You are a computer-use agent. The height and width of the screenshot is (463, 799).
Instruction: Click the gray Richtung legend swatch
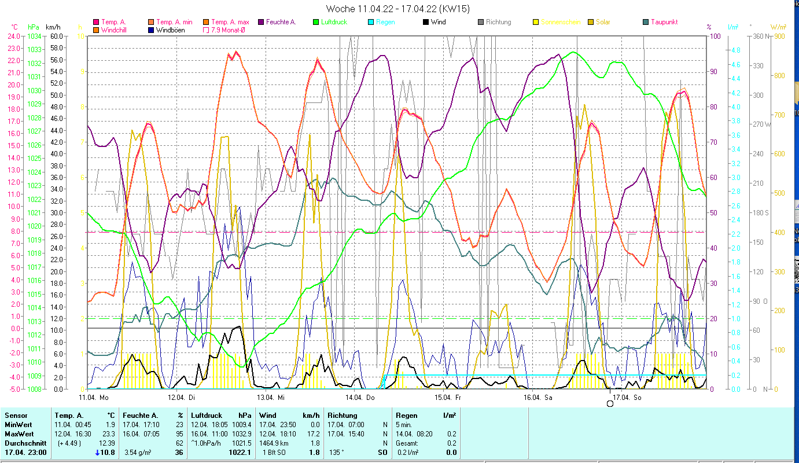click(481, 22)
